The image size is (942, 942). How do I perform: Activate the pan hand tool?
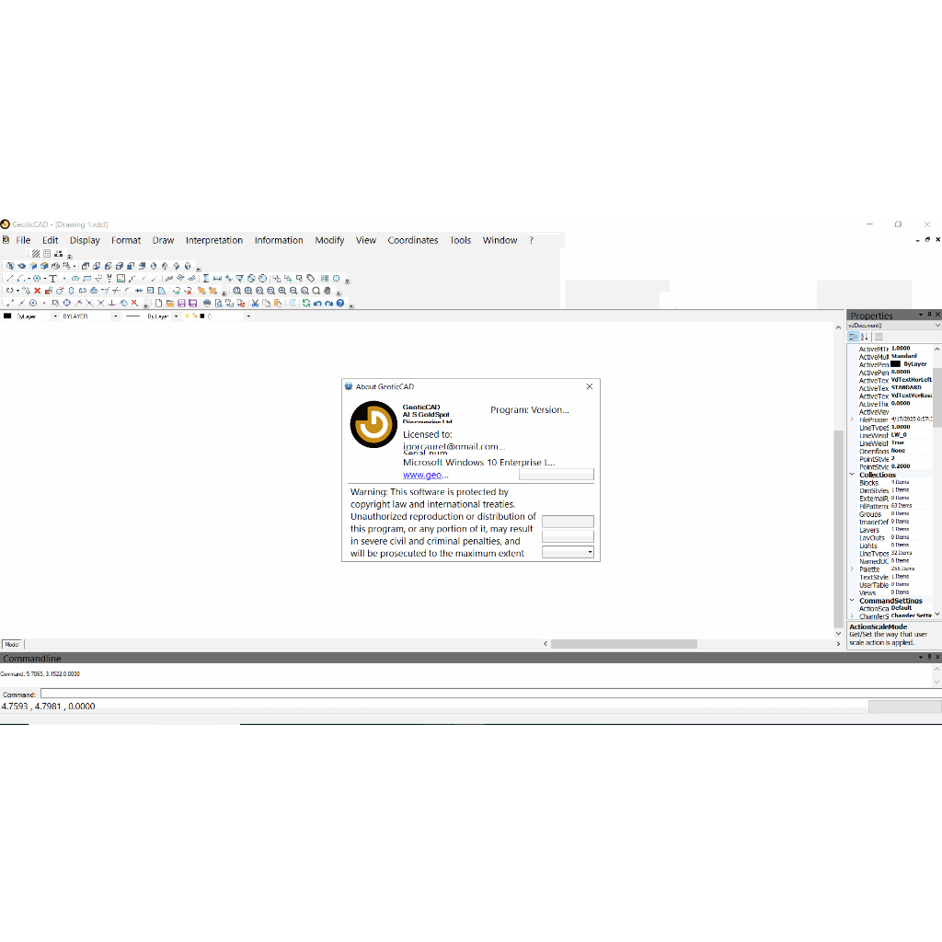pyautogui.click(x=327, y=291)
